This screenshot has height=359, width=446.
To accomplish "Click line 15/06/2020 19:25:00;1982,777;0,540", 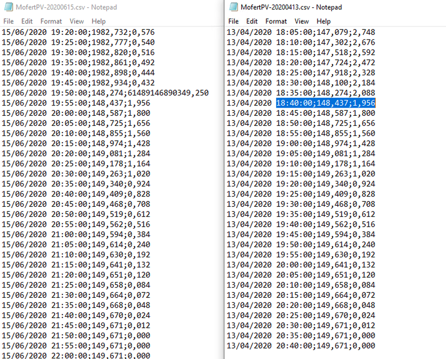I will pyautogui.click(x=78, y=42).
